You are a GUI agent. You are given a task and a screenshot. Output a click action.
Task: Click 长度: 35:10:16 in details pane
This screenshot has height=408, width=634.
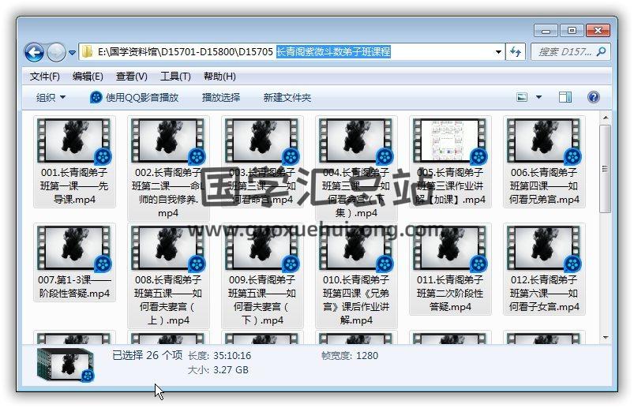[219, 355]
